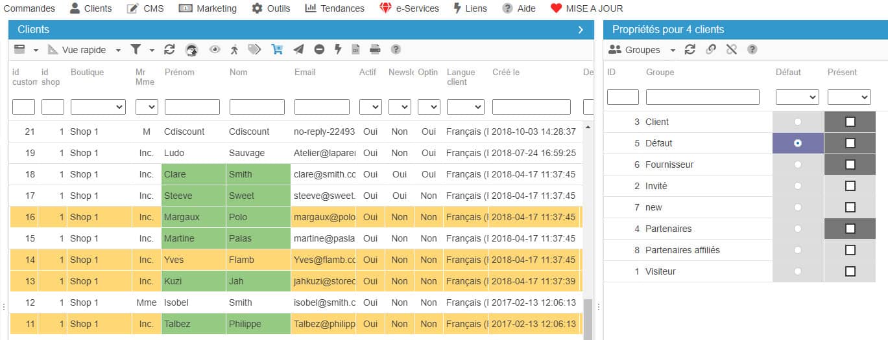Expand the Actif column filter dropdown
The image size is (888, 340).
370,107
